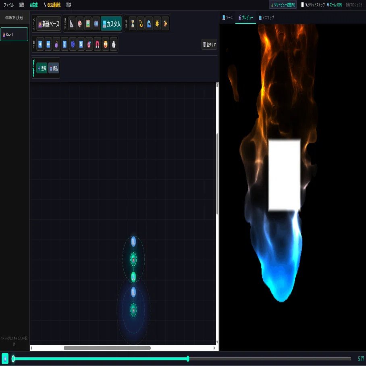Viewport: 366px width, 366px height.
Task: Switch to the ソース tab
Action: coord(228,17)
